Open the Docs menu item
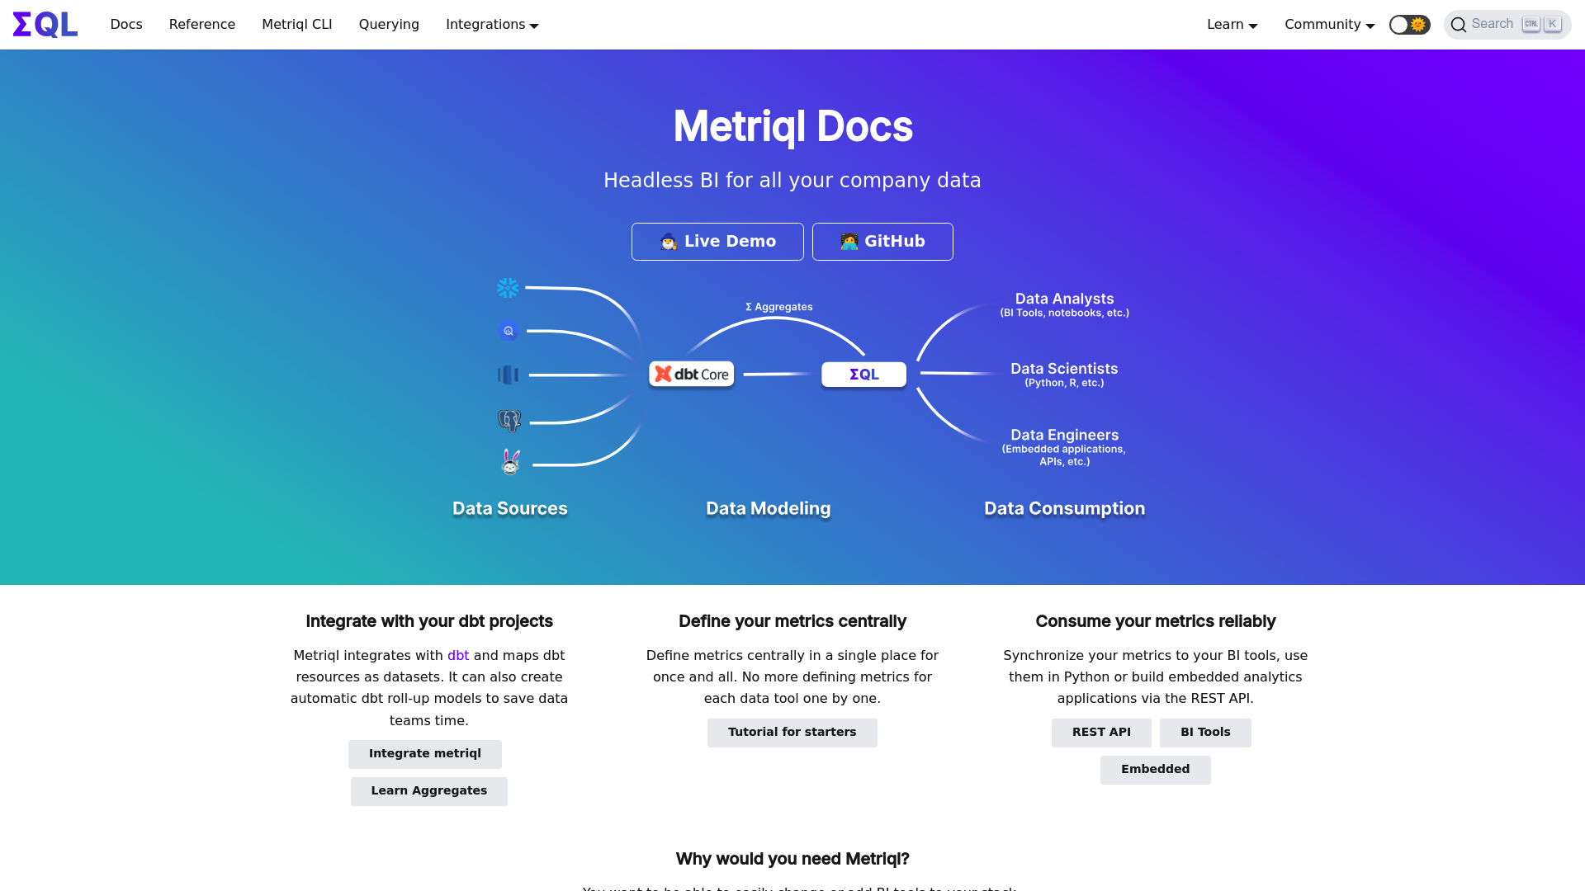The width and height of the screenshot is (1585, 891). tap(126, 24)
